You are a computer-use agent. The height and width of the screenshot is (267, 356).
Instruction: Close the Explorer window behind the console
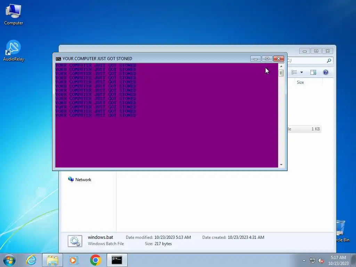[x=327, y=51]
